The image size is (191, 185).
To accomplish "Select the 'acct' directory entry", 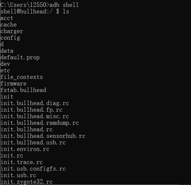I will tap(7, 18).
